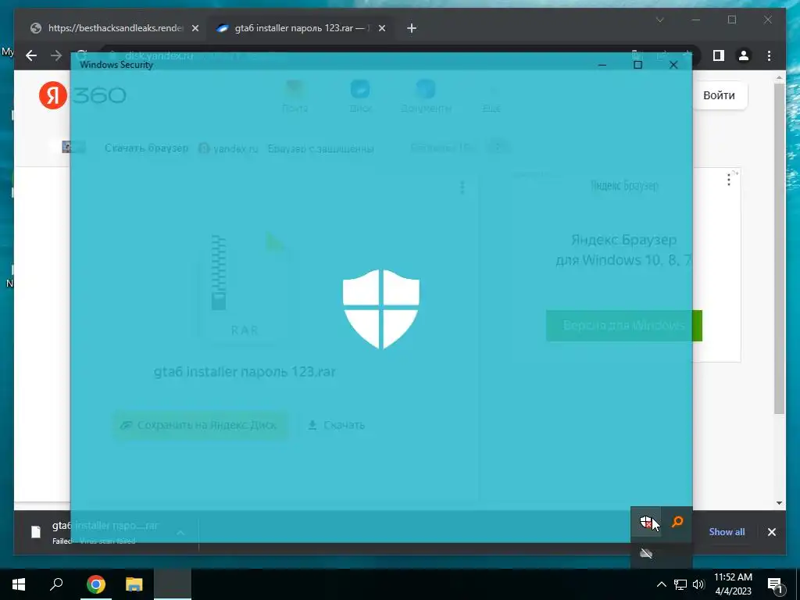
Task: Open the Windows Start menu
Action: [x=19, y=584]
